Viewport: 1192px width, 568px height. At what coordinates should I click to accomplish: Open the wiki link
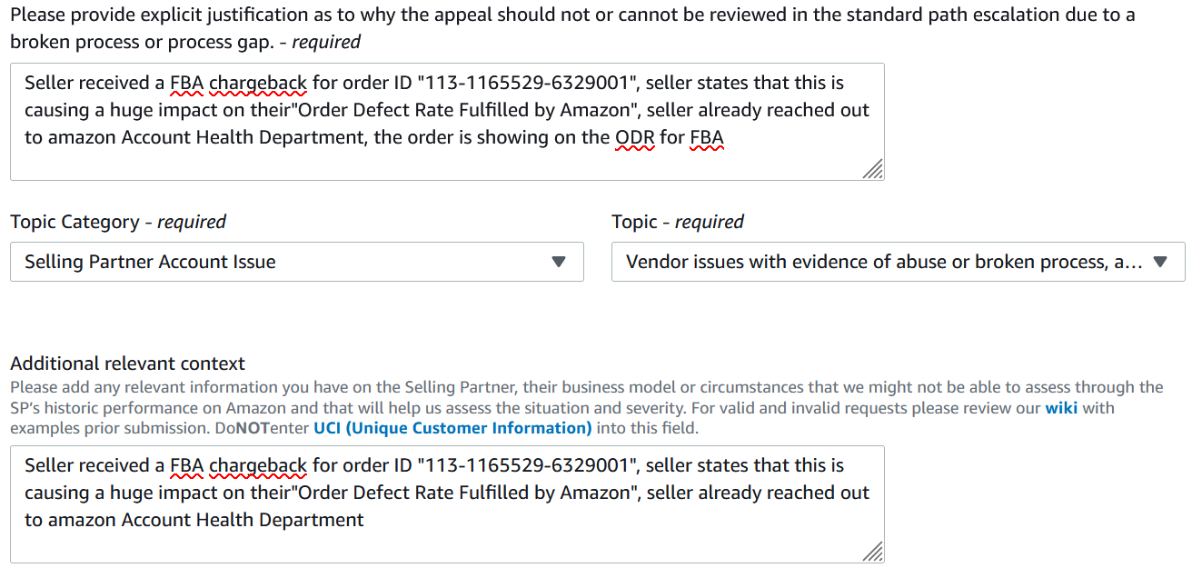point(1060,408)
